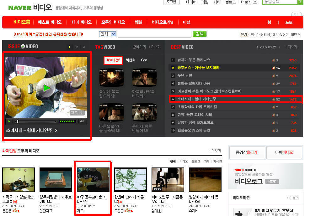Open 포토 in navigation bar
The width and height of the screenshot is (310, 216).
289,22
